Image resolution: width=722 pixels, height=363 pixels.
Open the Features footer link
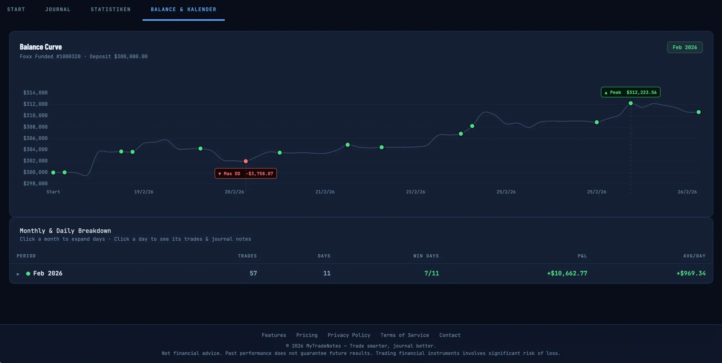click(x=274, y=335)
